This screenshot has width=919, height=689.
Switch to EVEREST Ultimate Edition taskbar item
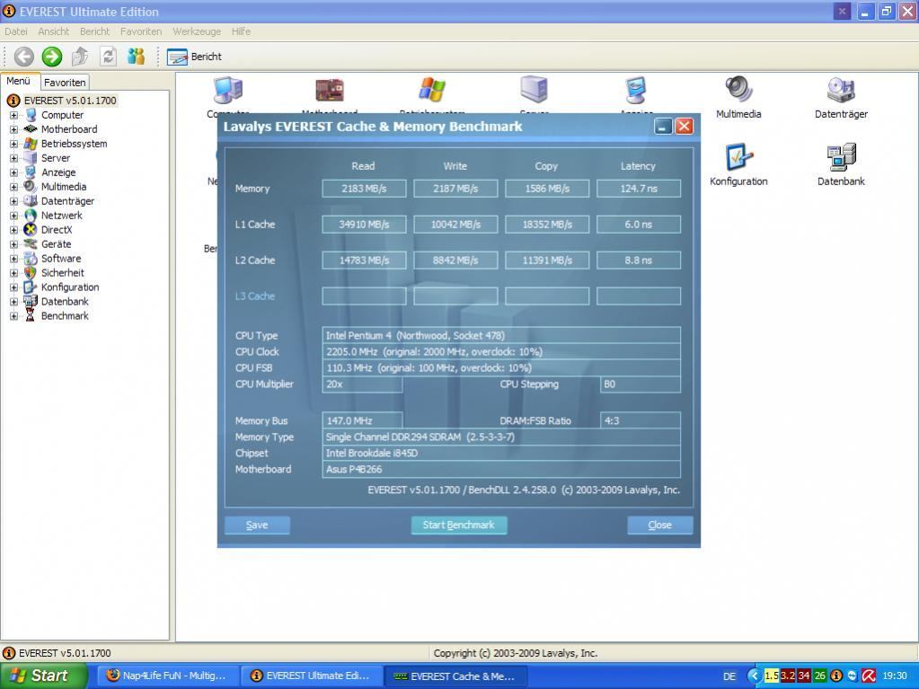[311, 676]
